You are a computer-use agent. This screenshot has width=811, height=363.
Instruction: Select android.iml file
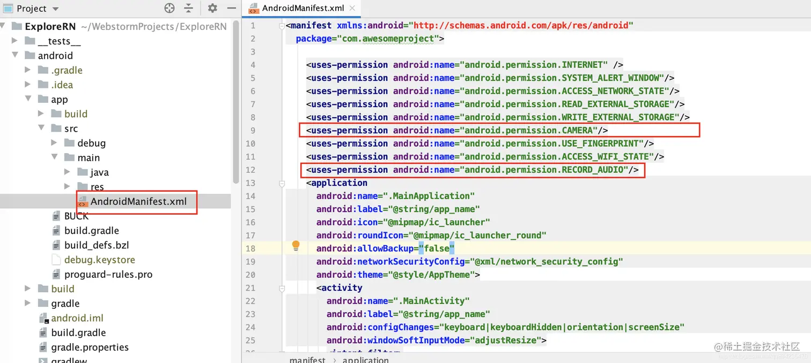tap(77, 317)
